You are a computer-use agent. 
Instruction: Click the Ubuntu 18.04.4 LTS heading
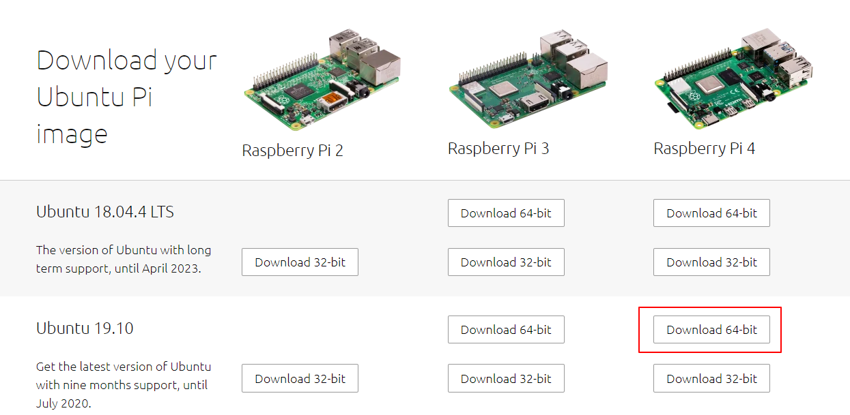[x=105, y=212]
